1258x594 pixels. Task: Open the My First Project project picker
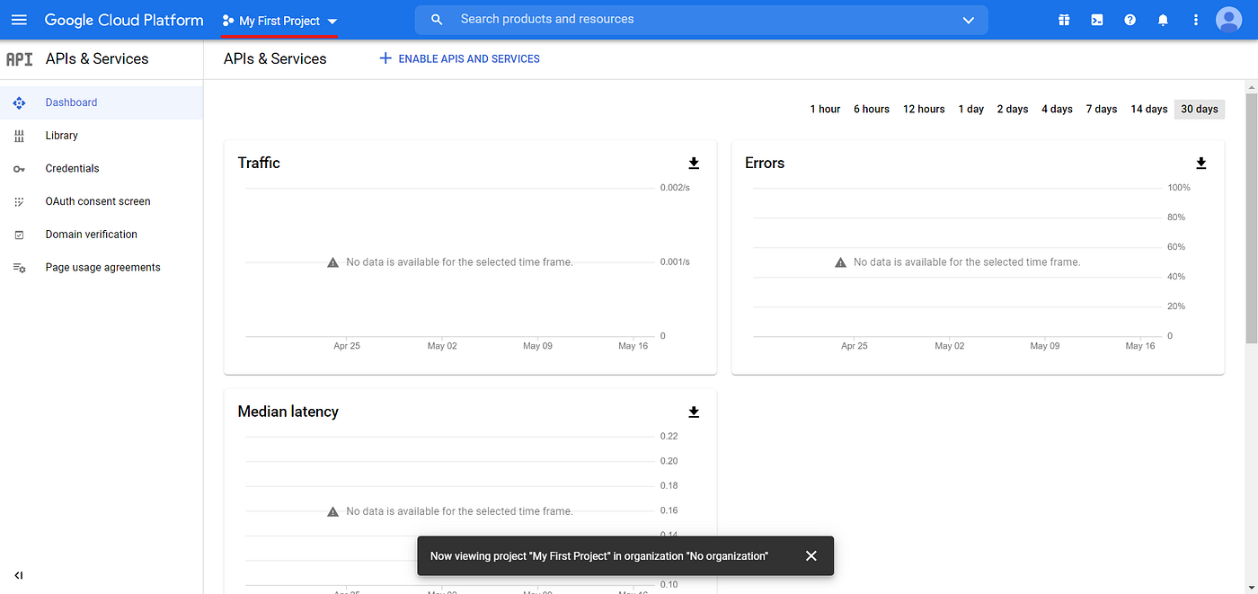click(x=279, y=19)
